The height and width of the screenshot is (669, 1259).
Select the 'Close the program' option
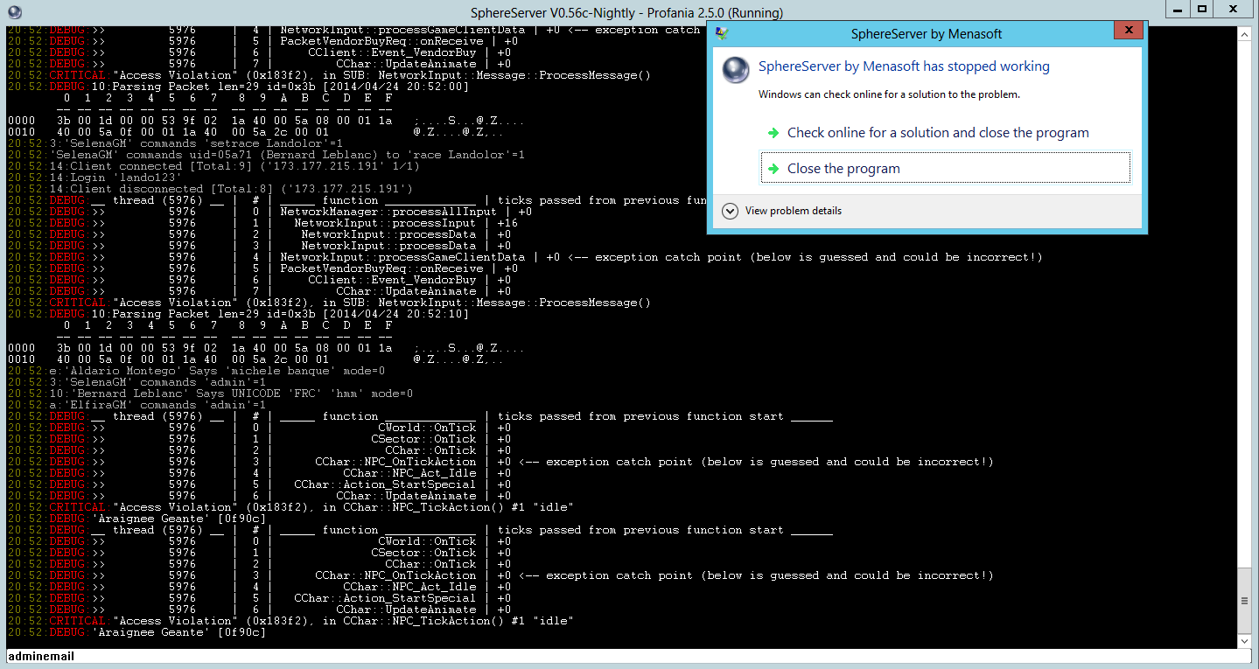(843, 169)
